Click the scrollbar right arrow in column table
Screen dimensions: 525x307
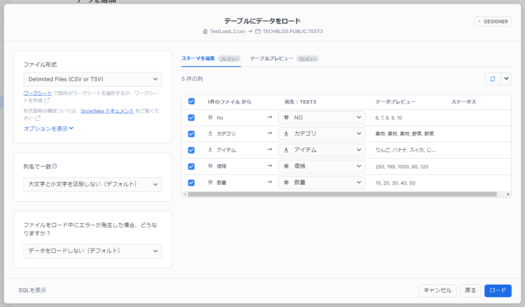pyautogui.click(x=508, y=194)
